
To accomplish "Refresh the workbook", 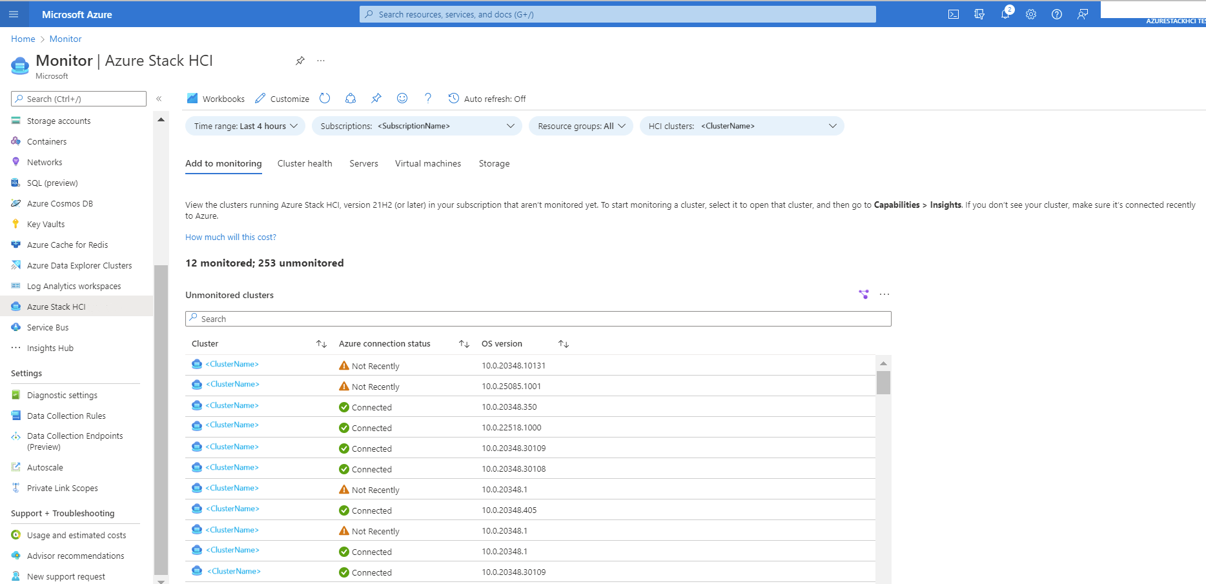I will coord(325,98).
